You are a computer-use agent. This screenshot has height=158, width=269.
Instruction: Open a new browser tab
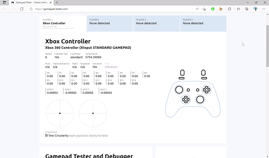pyautogui.click(x=57, y=2)
